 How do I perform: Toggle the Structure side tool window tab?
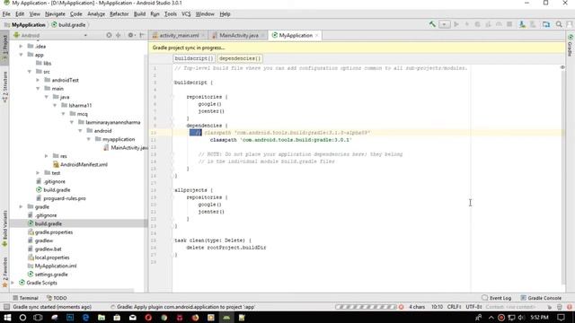click(4, 86)
